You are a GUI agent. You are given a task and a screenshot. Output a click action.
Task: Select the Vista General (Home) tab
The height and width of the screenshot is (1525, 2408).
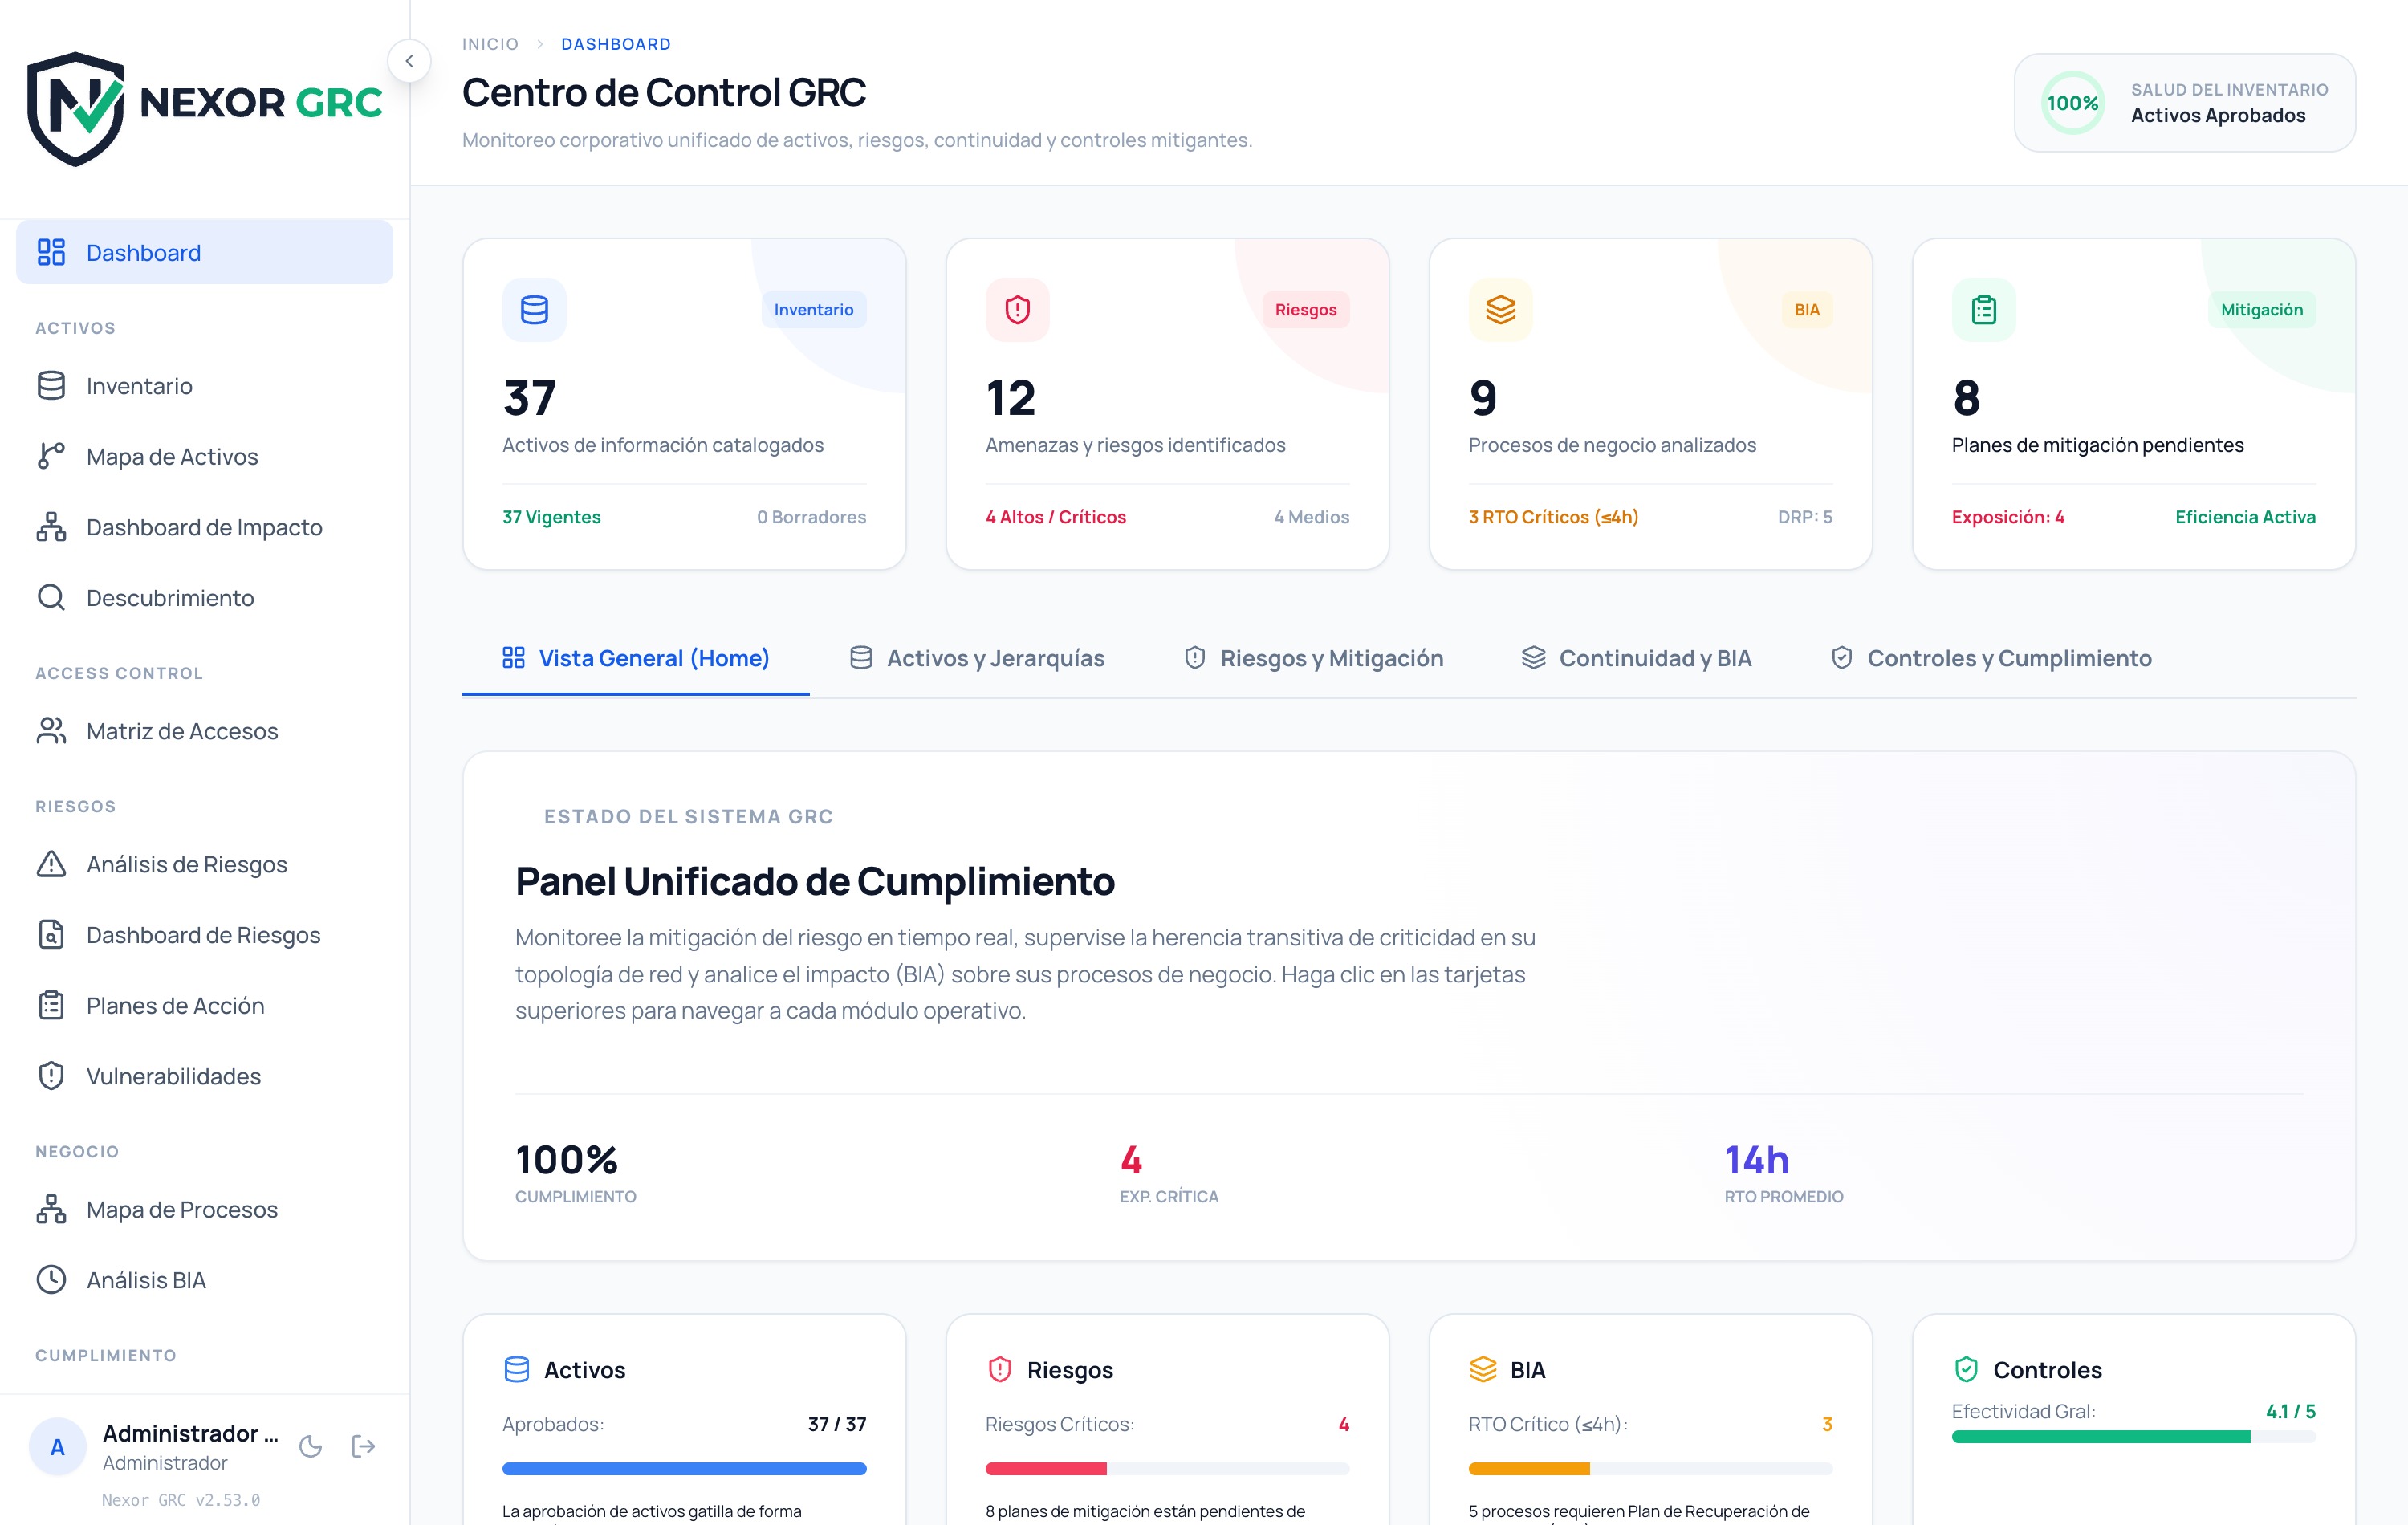[636, 658]
